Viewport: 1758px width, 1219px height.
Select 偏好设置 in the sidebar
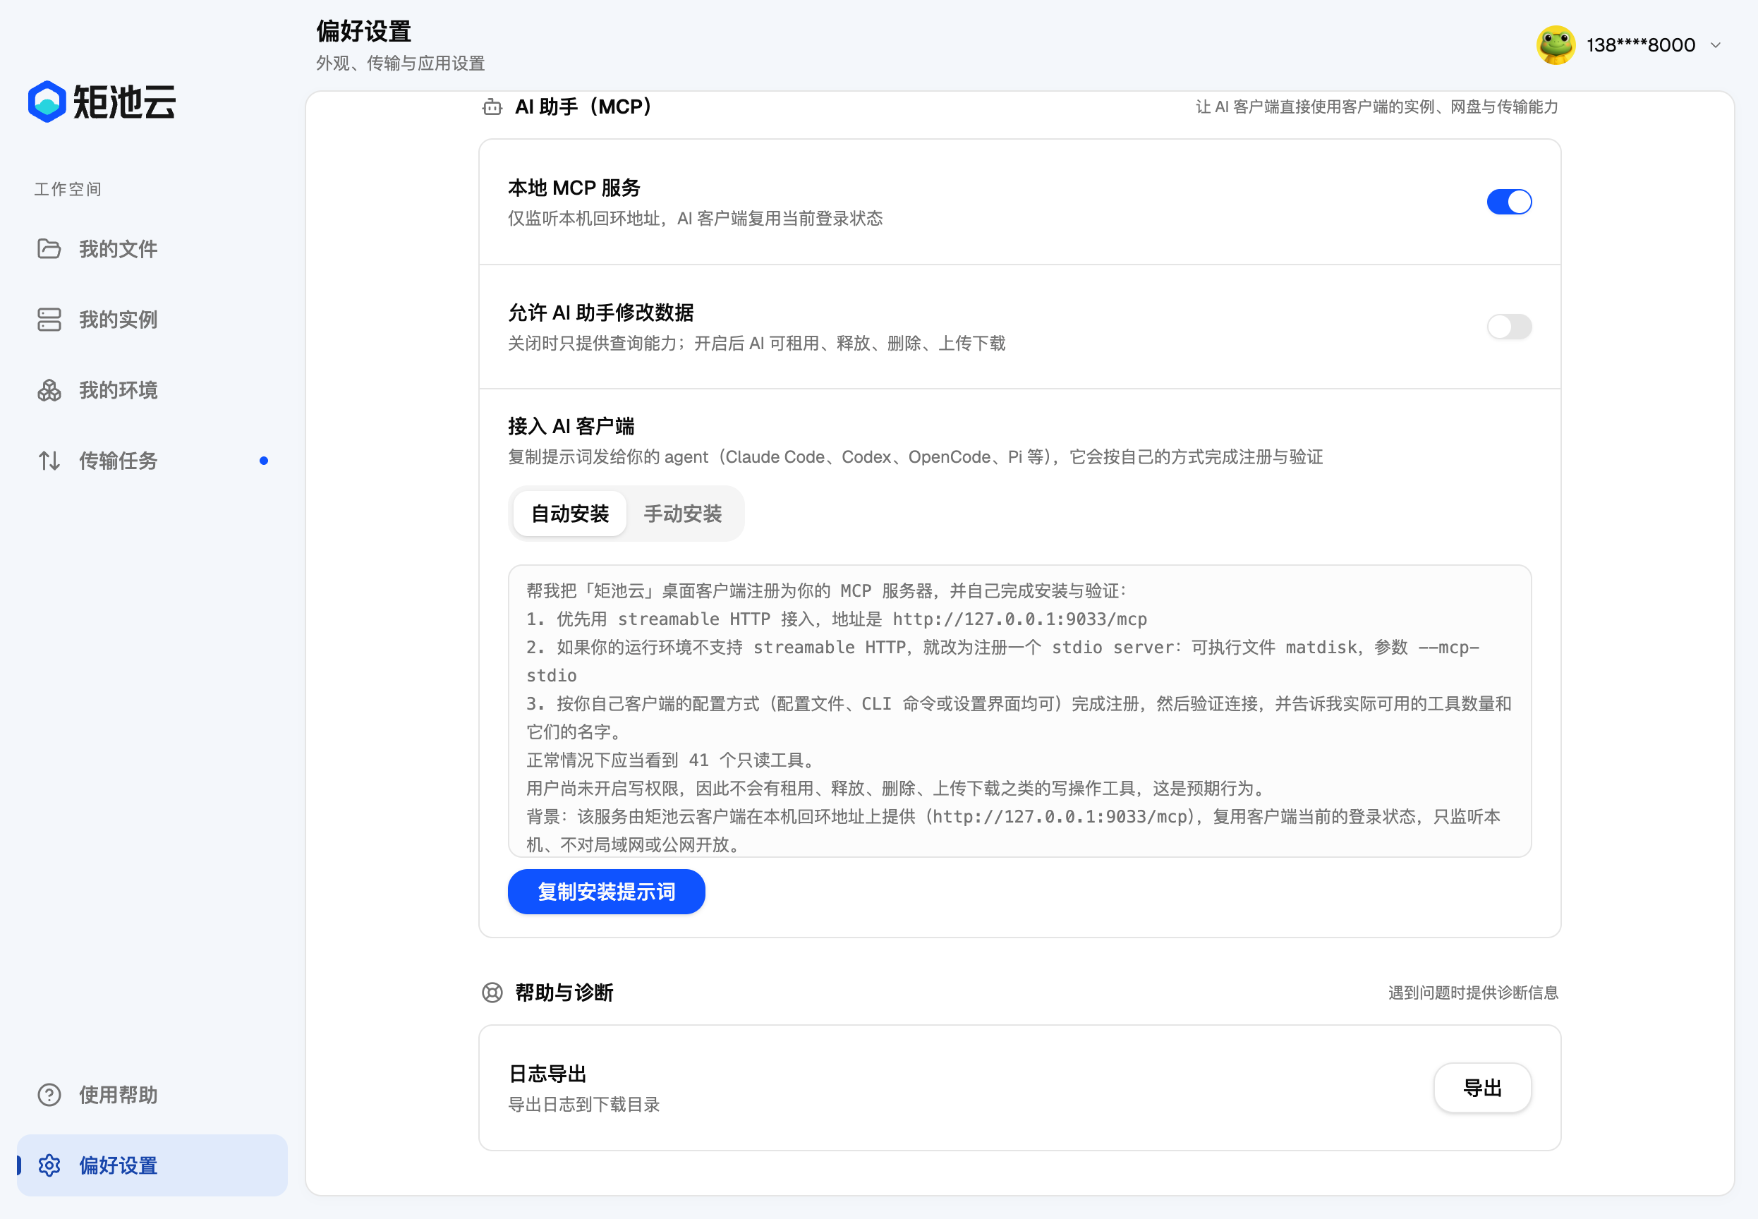coord(152,1165)
